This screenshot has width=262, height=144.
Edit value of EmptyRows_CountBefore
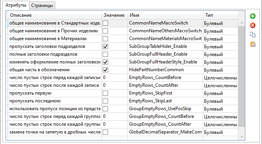tap(115, 77)
